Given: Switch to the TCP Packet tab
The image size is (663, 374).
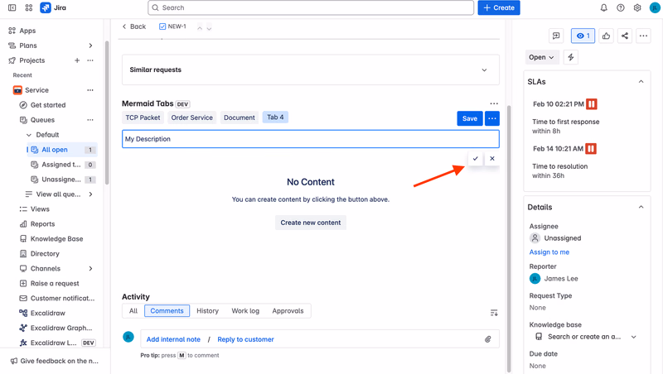Looking at the screenshot, I should [x=143, y=117].
